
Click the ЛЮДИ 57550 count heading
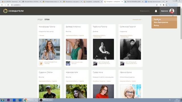[x=44, y=20]
